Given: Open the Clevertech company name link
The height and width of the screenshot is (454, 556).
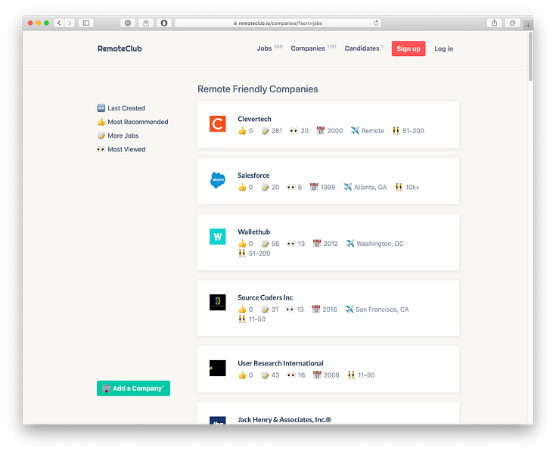Looking at the screenshot, I should click(x=254, y=119).
